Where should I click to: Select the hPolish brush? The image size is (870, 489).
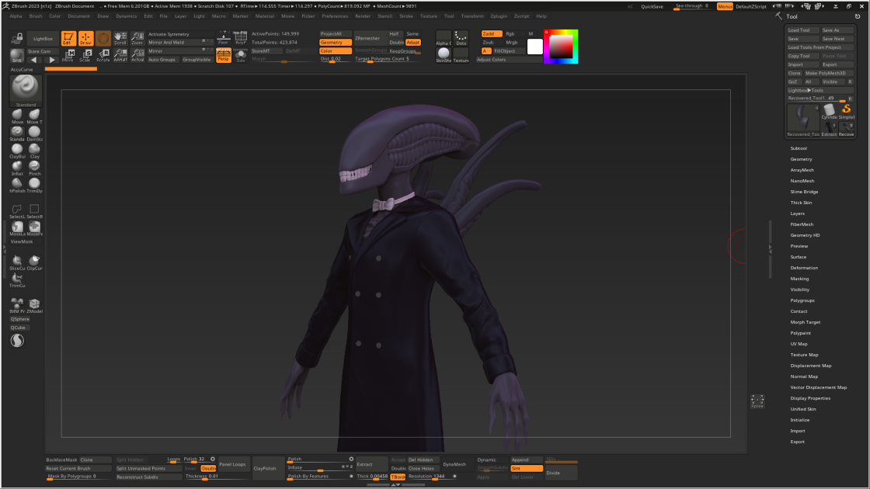coord(17,186)
